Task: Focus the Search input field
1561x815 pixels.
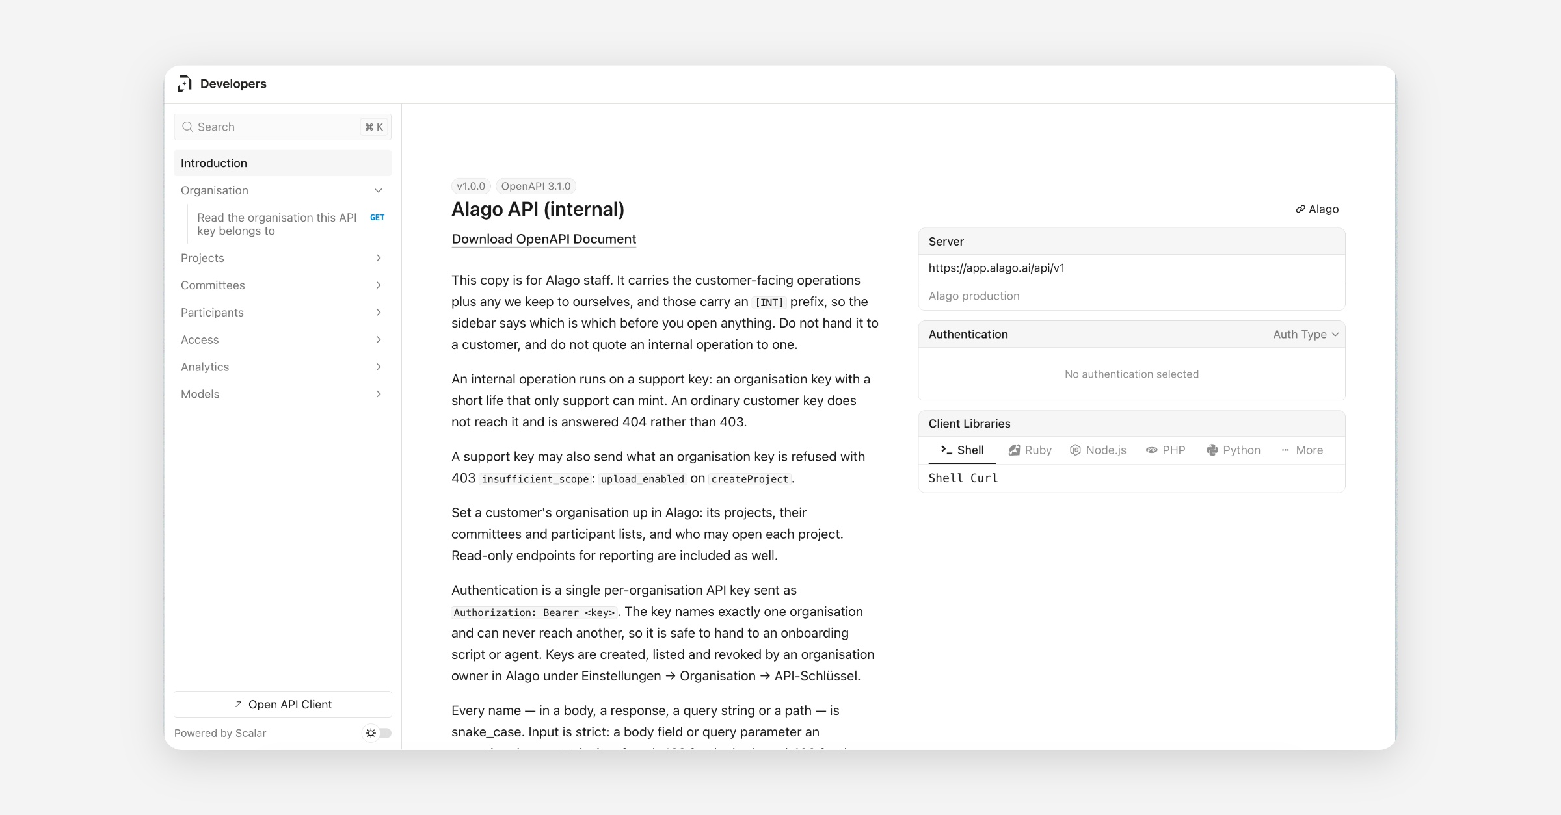Action: point(282,127)
